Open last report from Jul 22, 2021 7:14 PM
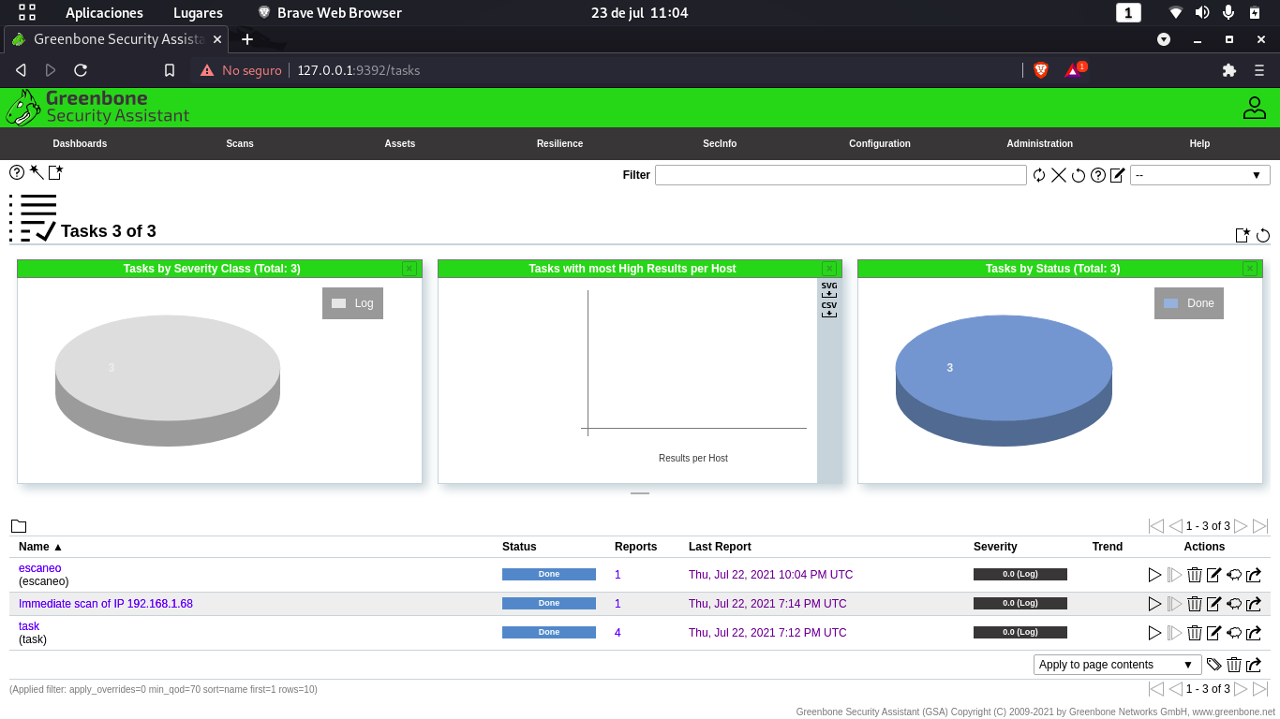The width and height of the screenshot is (1280, 719). pyautogui.click(x=767, y=604)
